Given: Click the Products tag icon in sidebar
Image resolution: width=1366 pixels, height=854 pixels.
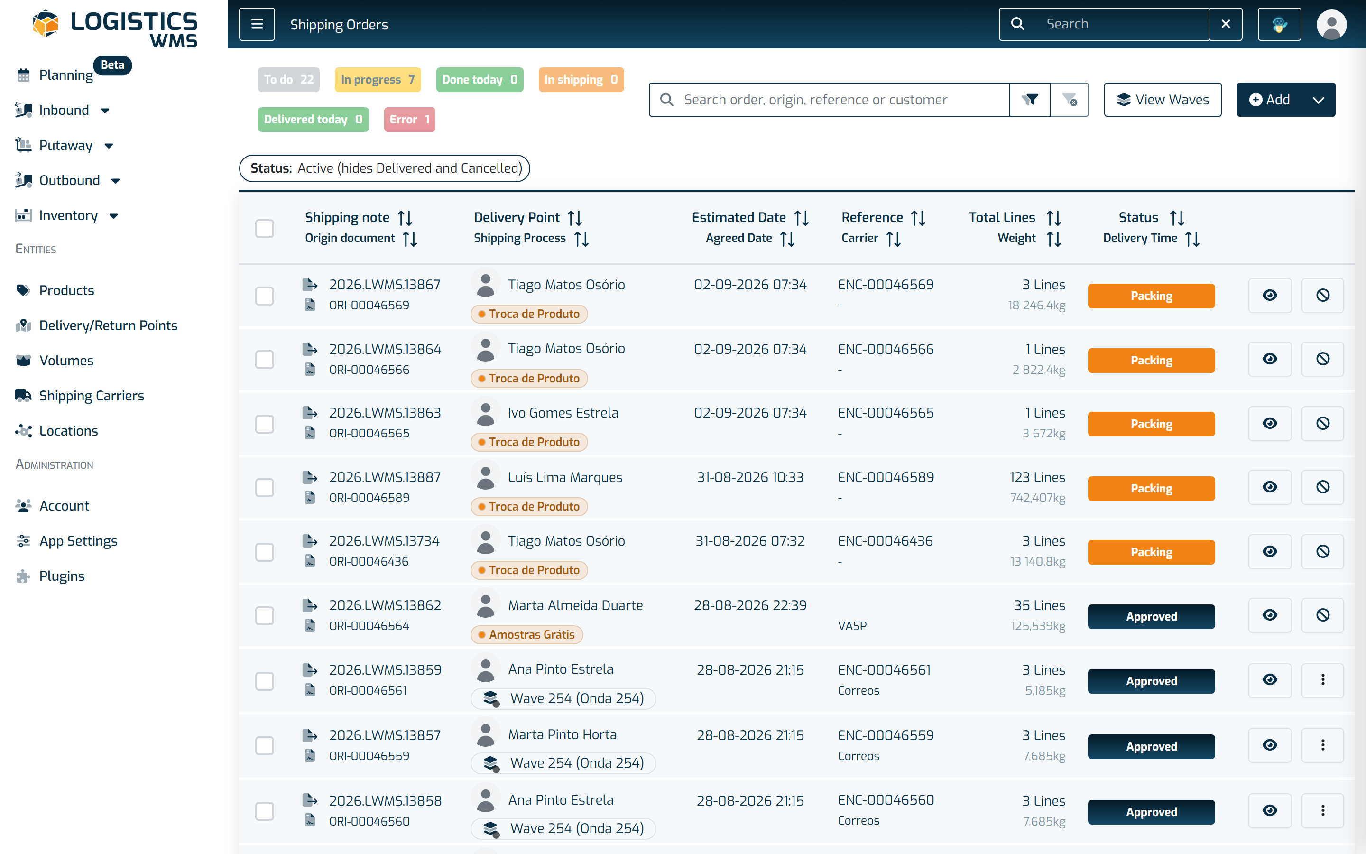Looking at the screenshot, I should 23,290.
